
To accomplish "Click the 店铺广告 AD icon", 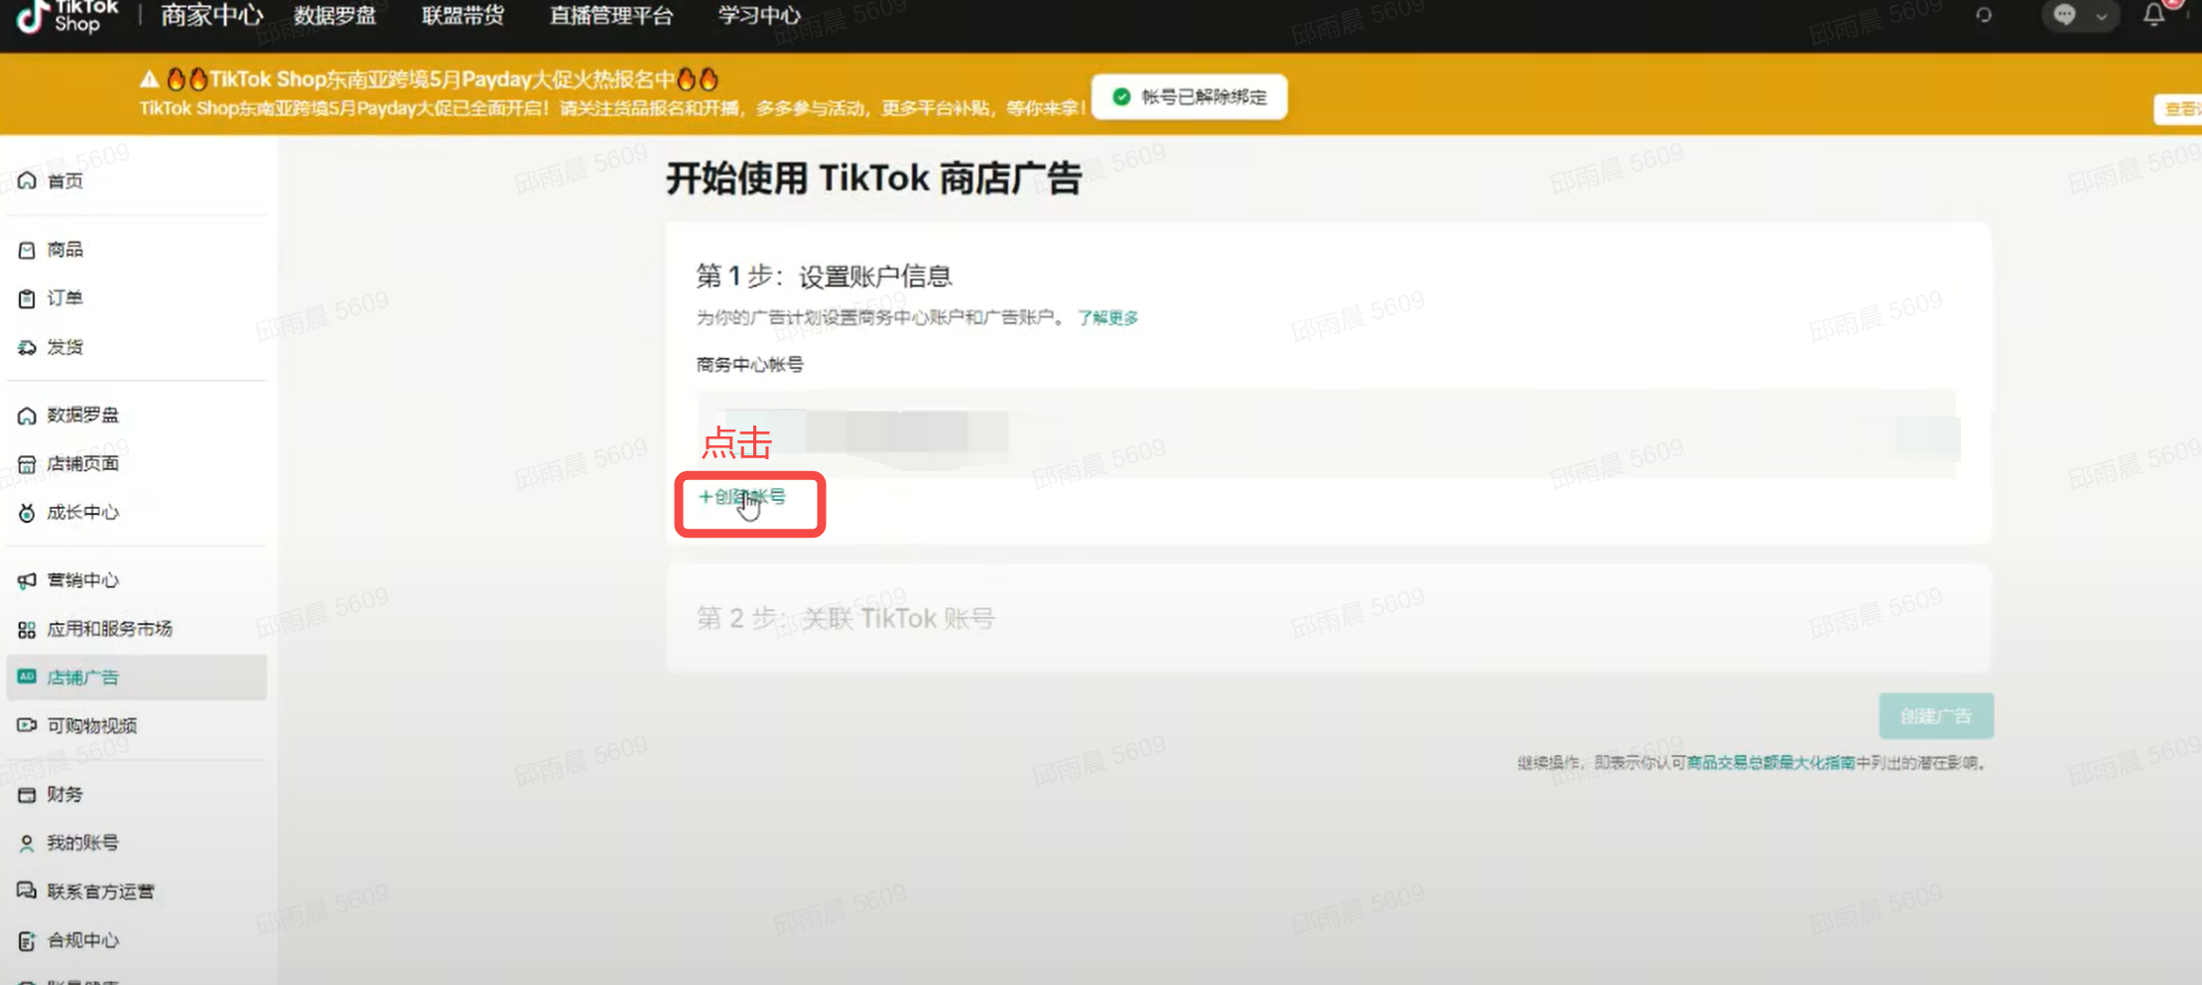I will point(27,677).
